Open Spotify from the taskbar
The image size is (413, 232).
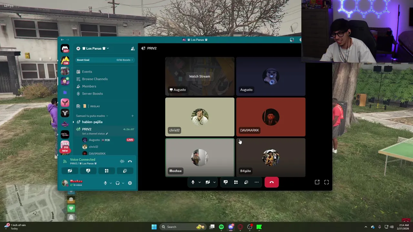(x=221, y=227)
